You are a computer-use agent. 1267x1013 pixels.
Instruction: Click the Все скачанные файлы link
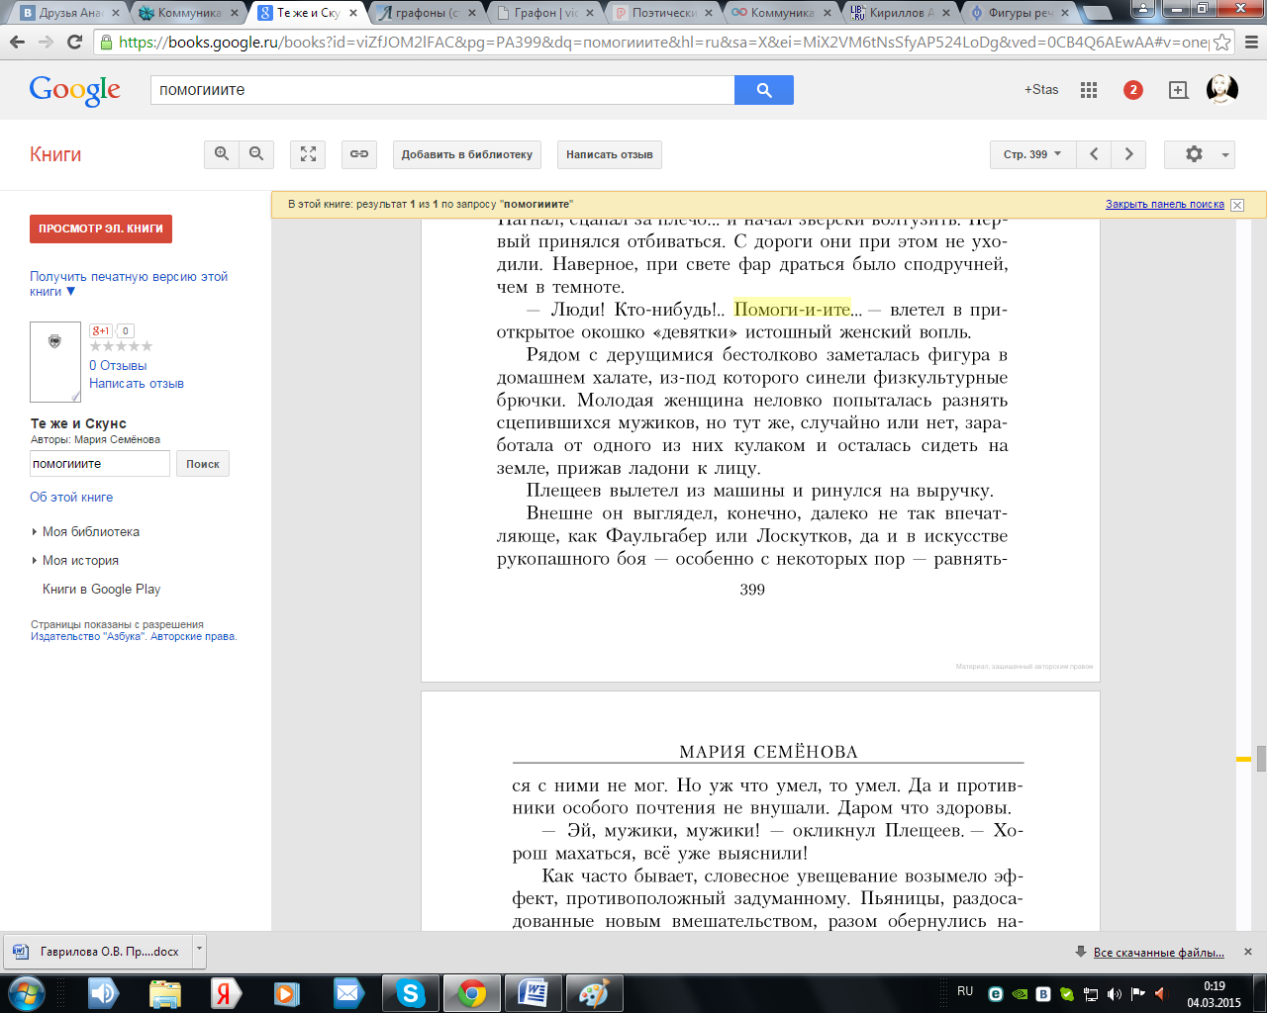click(1158, 953)
